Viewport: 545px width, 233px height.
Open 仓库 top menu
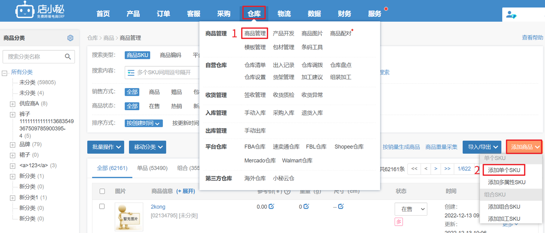pos(254,14)
